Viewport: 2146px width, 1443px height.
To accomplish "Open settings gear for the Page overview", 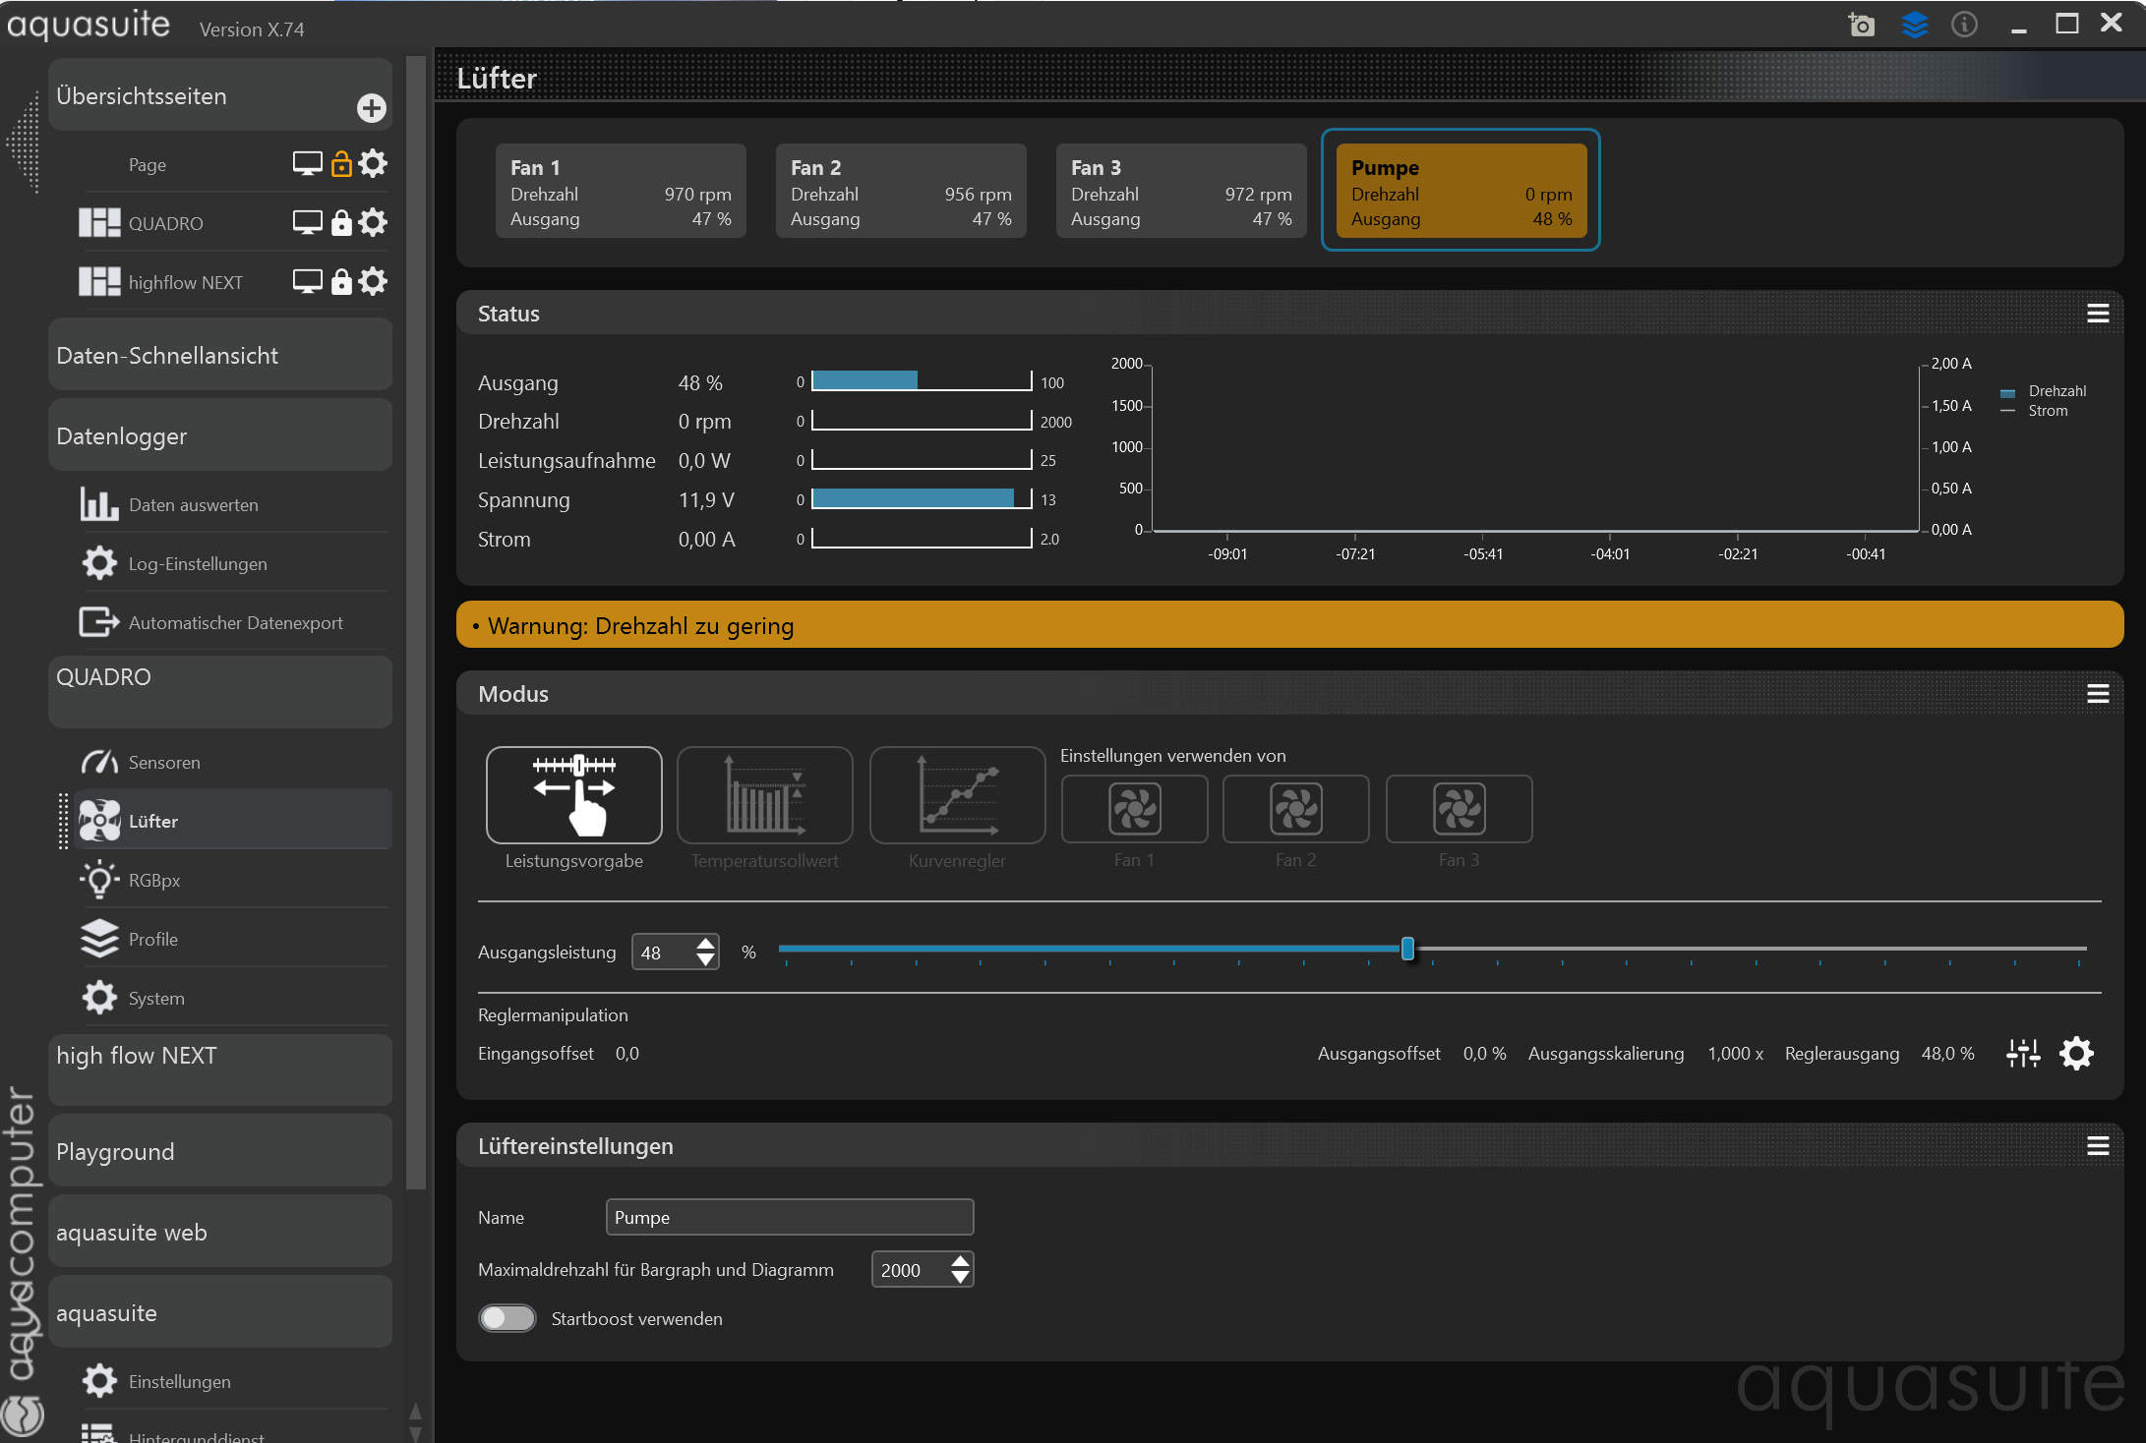I will (372, 163).
